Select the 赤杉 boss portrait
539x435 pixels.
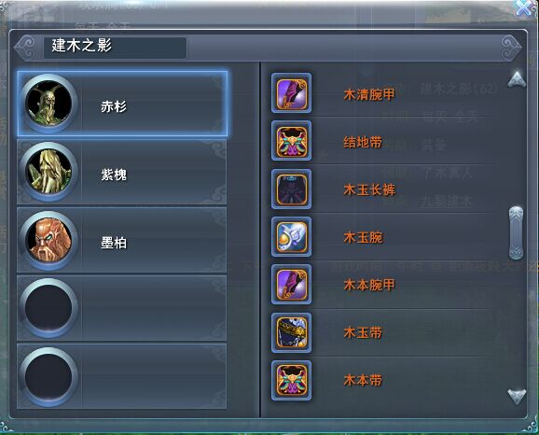[x=48, y=104]
